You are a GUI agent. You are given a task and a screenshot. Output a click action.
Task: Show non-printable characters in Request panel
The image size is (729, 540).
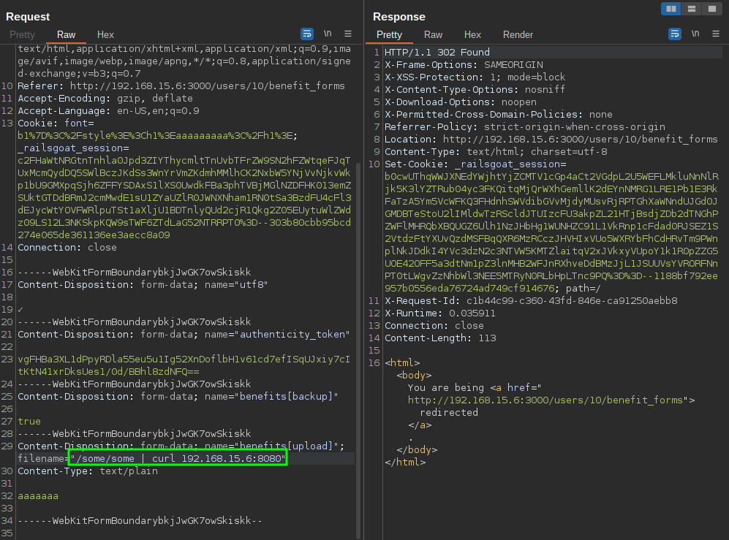[328, 34]
